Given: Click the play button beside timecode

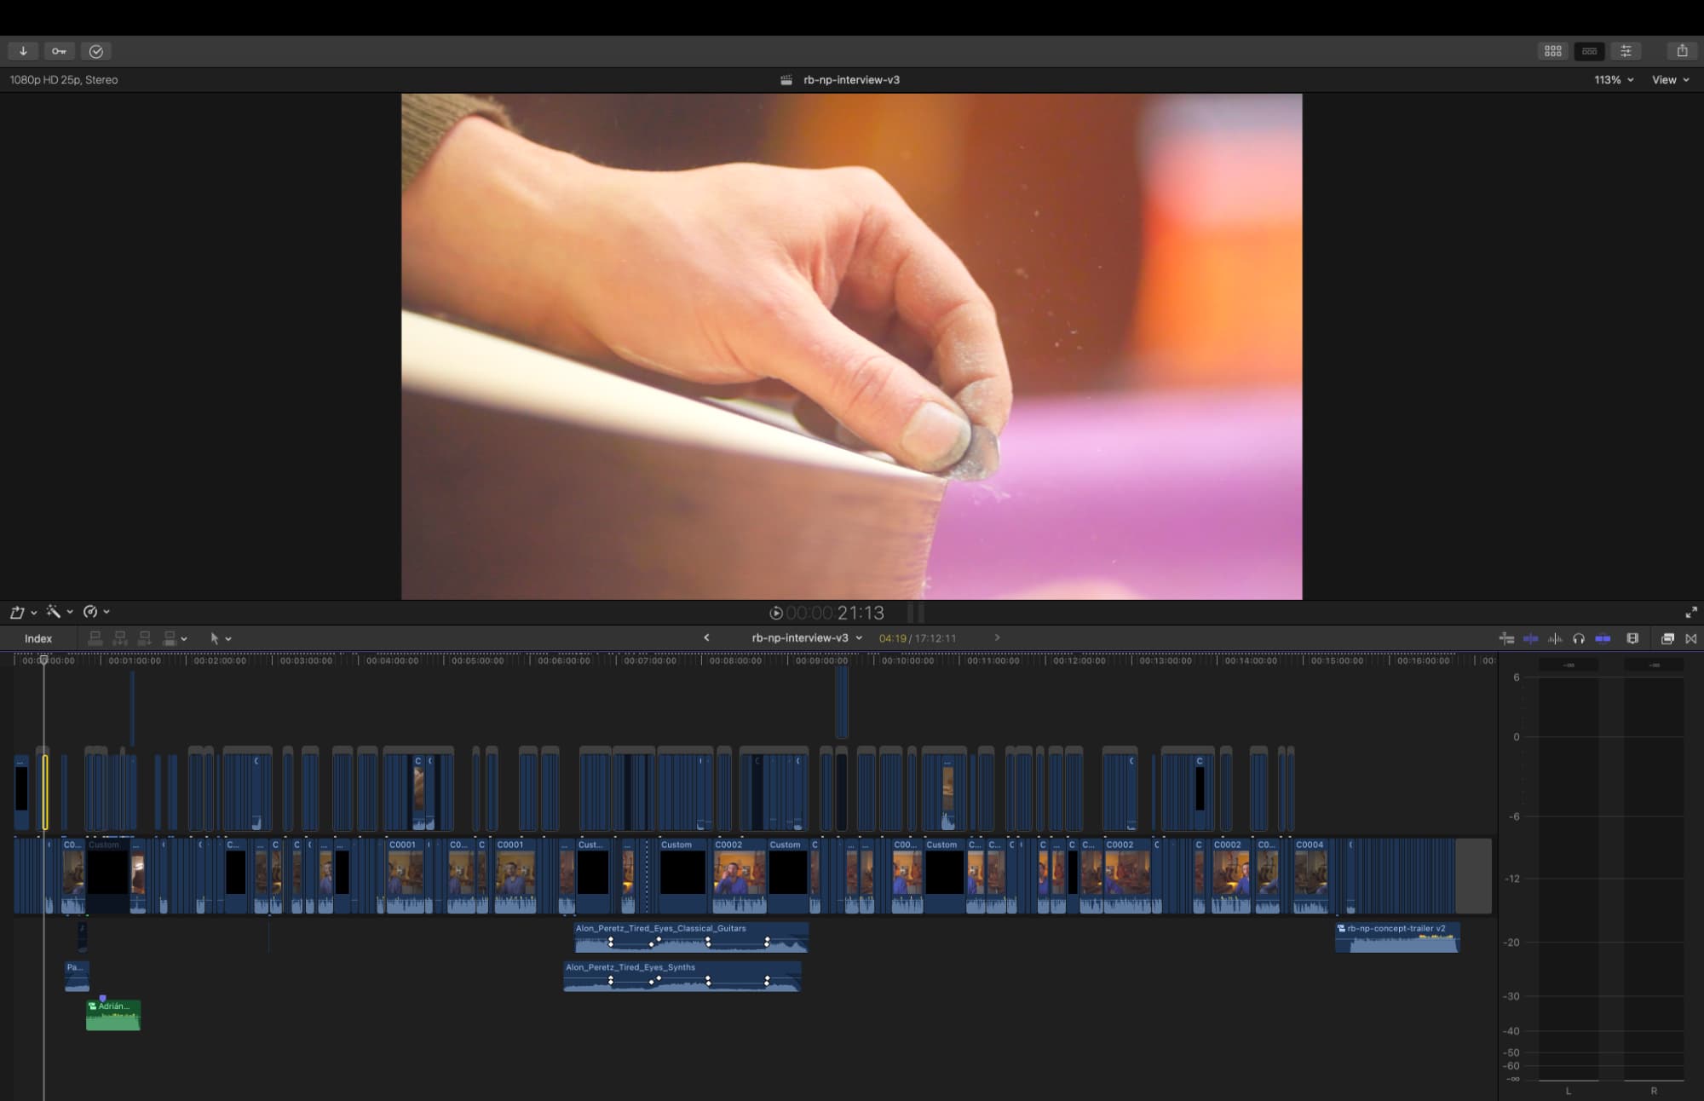Looking at the screenshot, I should click(776, 613).
